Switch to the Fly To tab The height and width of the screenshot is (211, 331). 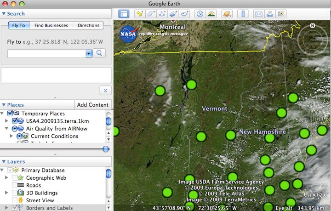[x=18, y=25]
